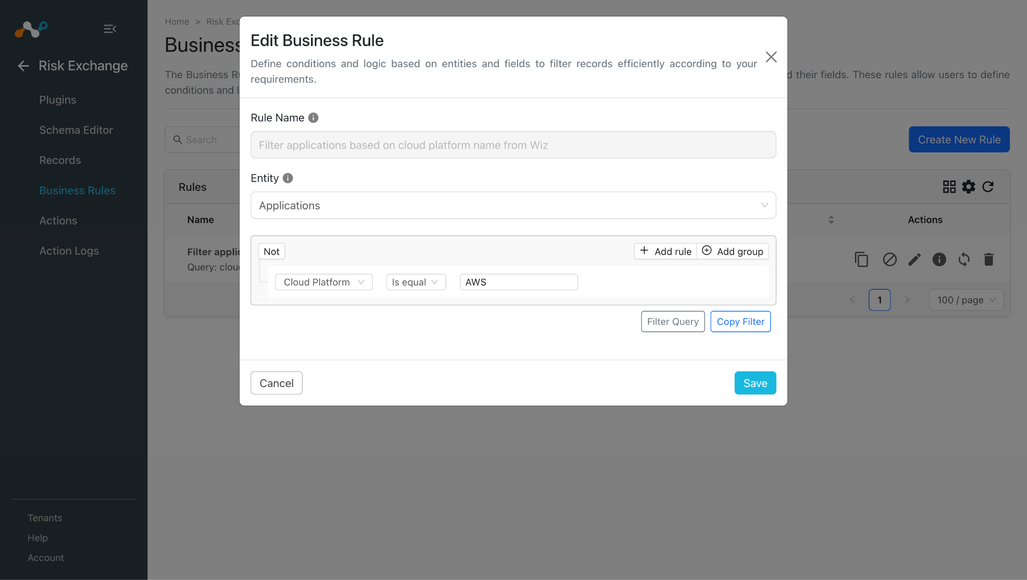Expand the Applications entity dropdown

(x=513, y=205)
